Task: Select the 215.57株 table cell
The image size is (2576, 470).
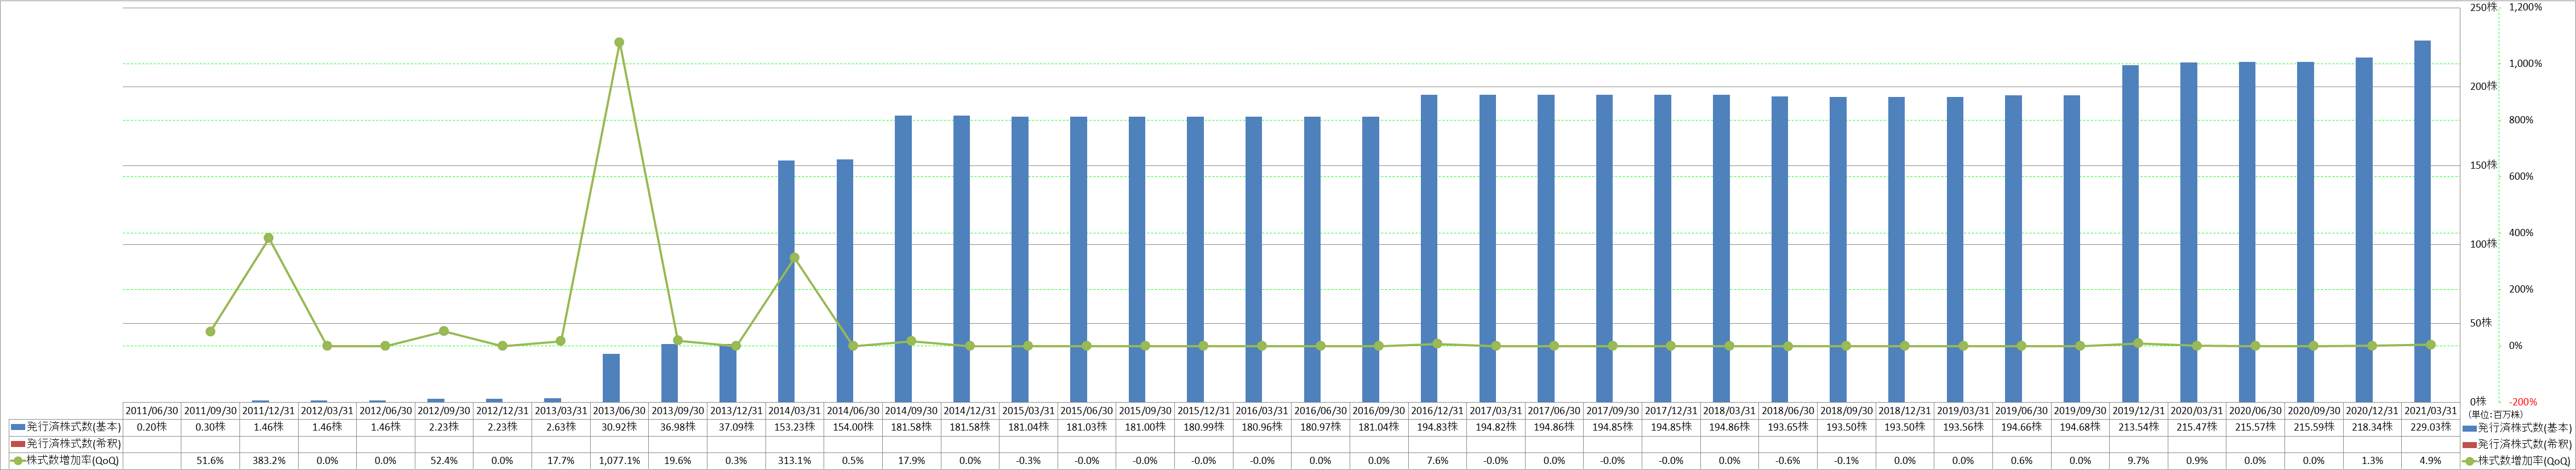Action: [x=2255, y=427]
